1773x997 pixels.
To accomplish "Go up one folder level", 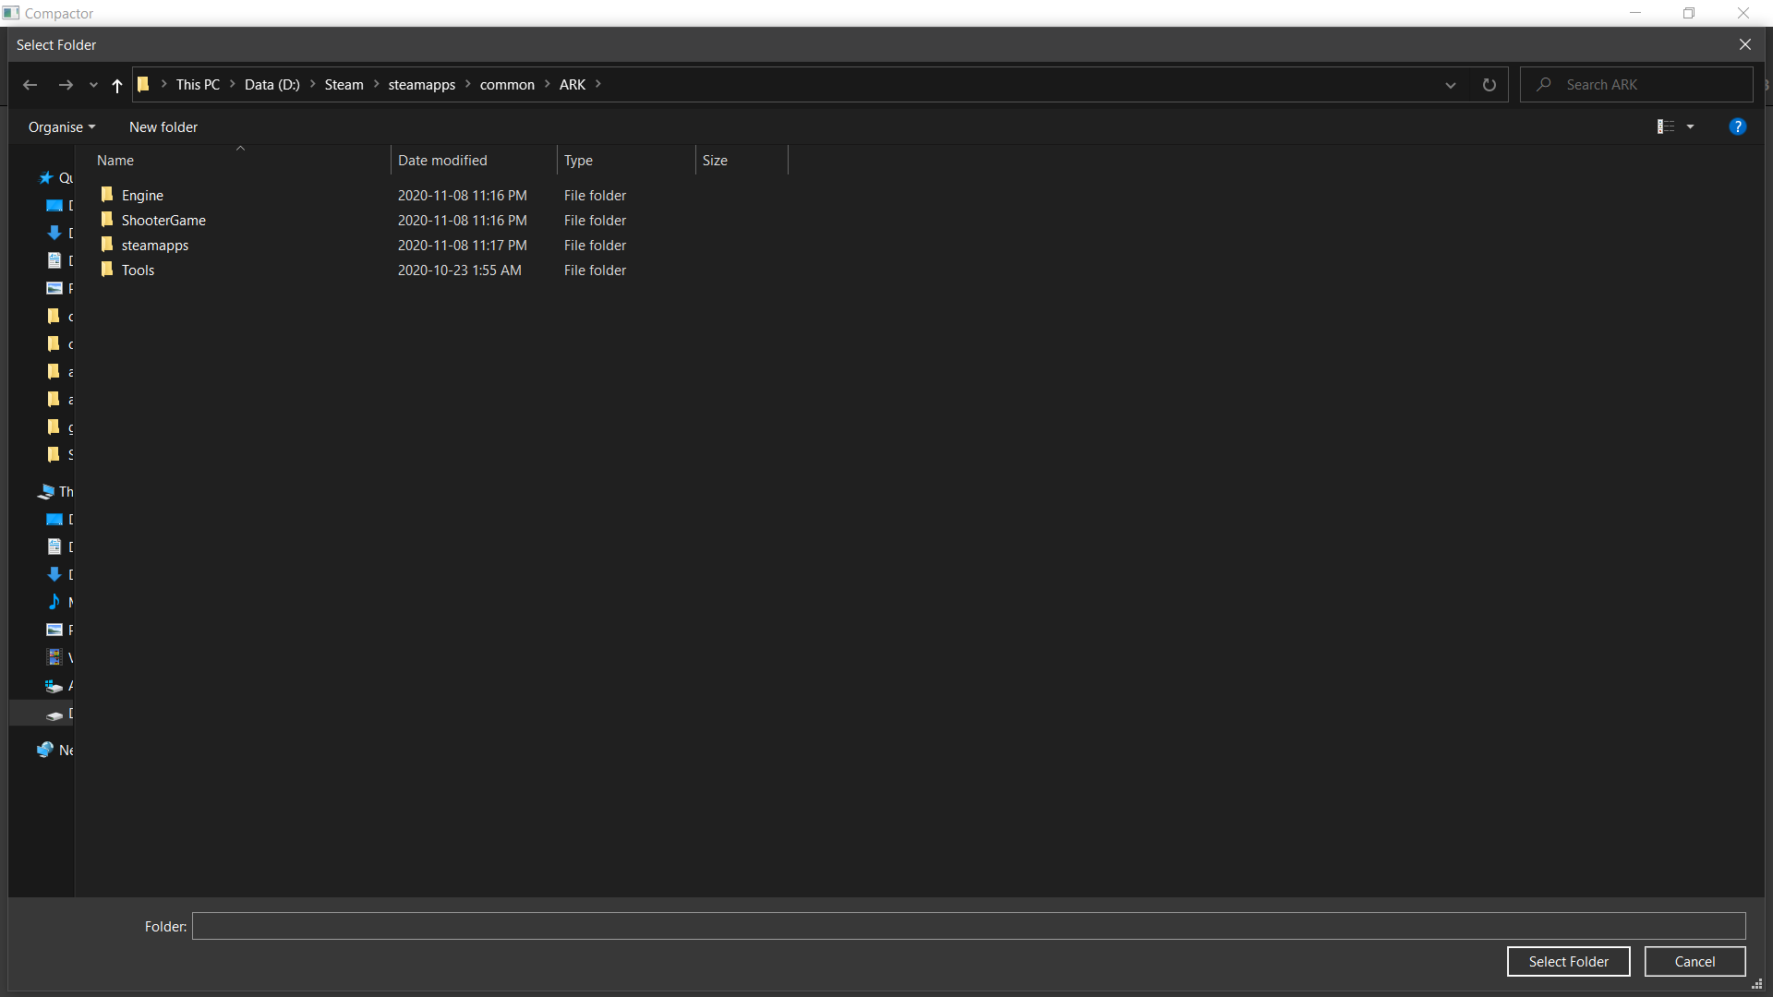I will point(117,85).
